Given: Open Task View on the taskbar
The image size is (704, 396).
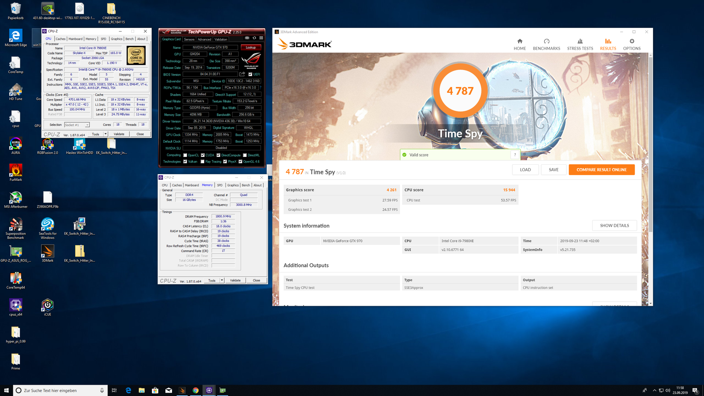Looking at the screenshot, I should coord(114,390).
